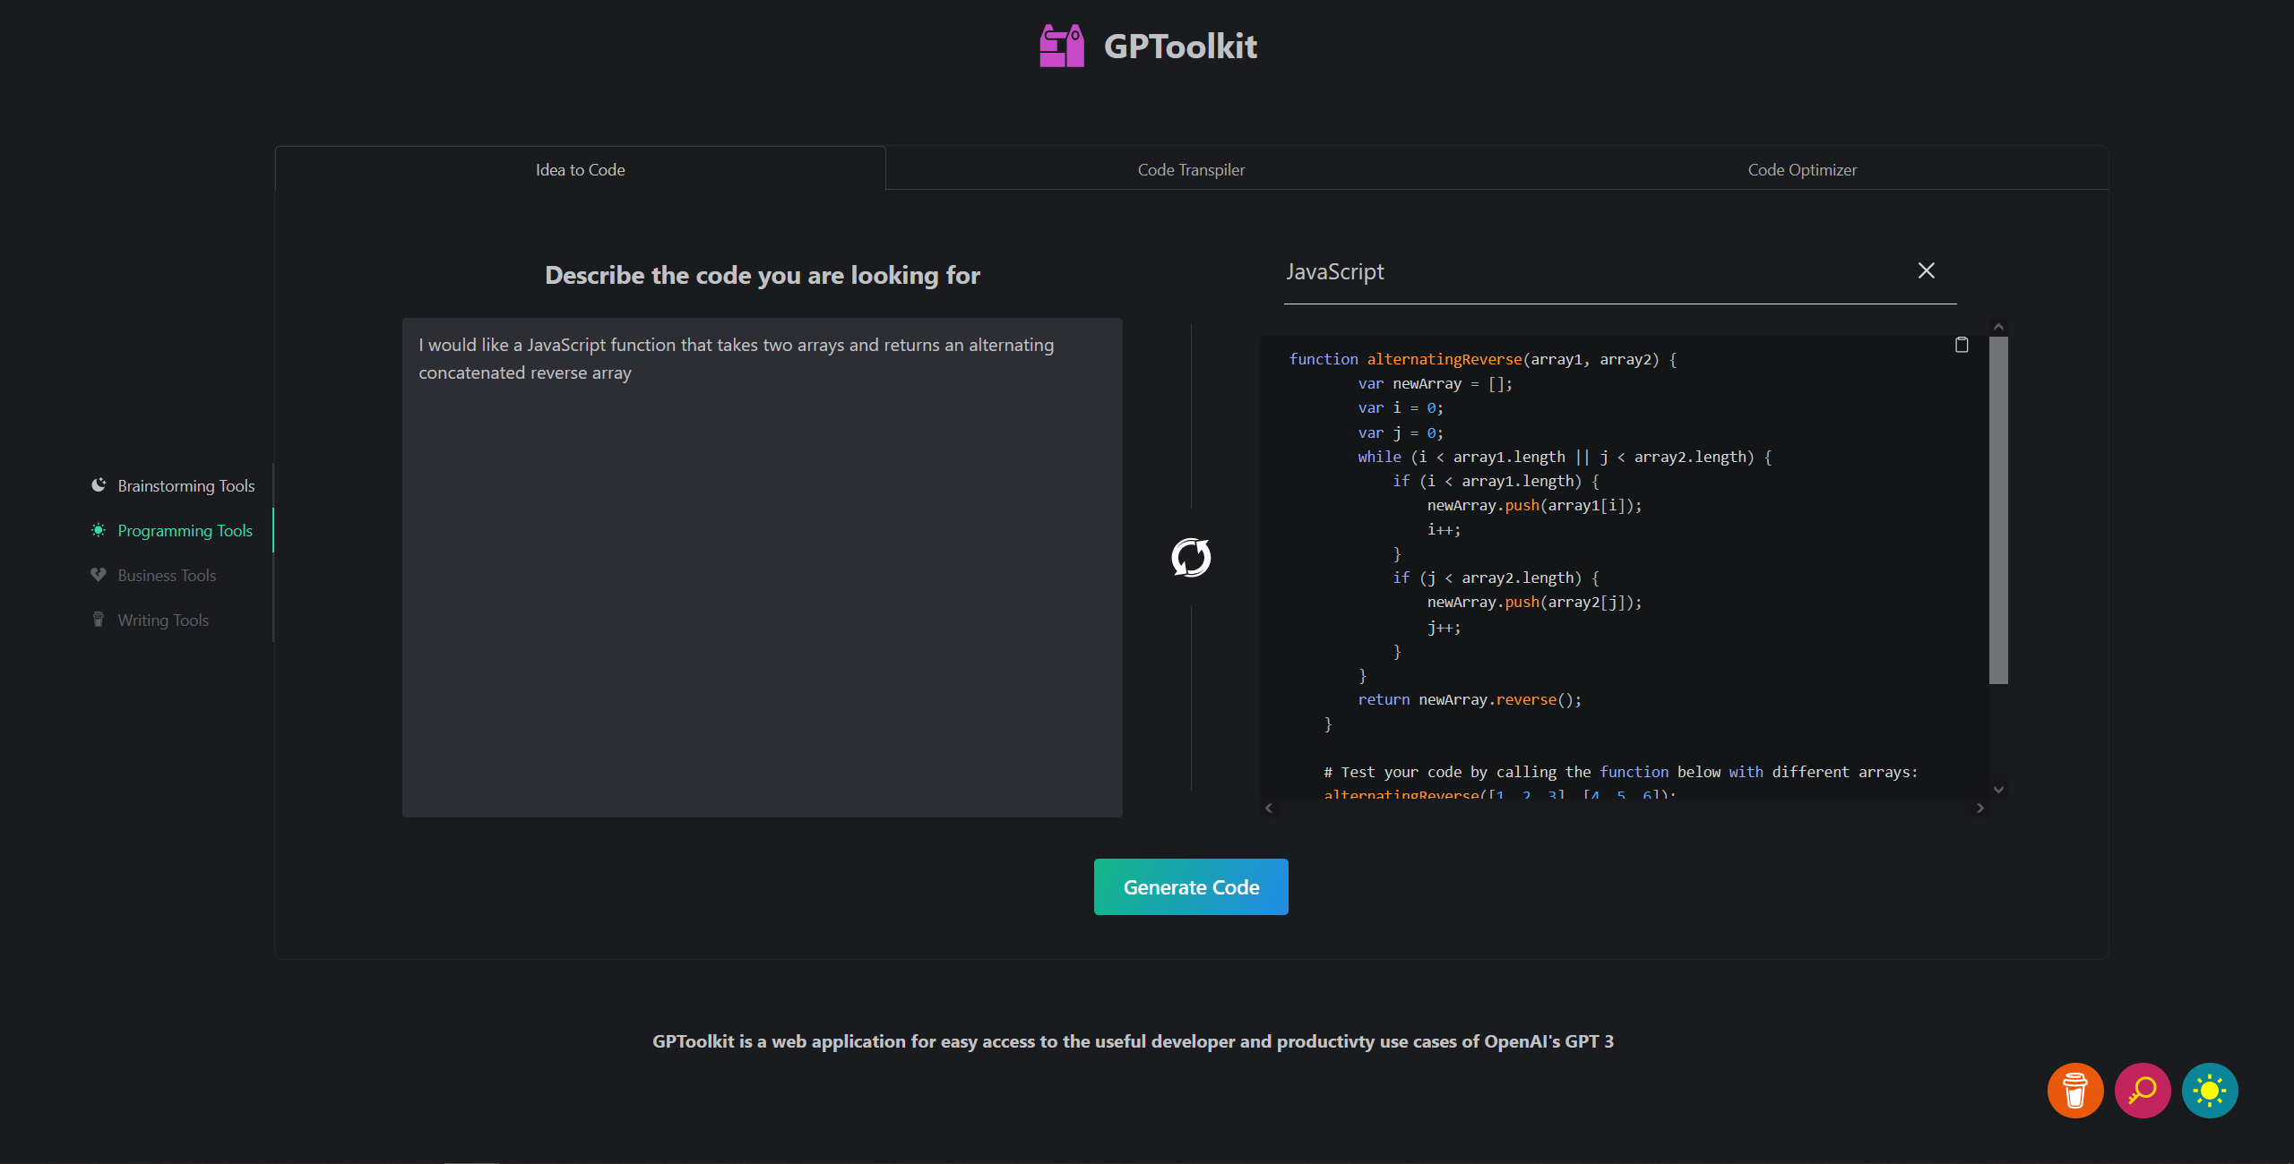The height and width of the screenshot is (1164, 2294).
Task: Open the Code Optimizer tab
Action: (x=1801, y=169)
